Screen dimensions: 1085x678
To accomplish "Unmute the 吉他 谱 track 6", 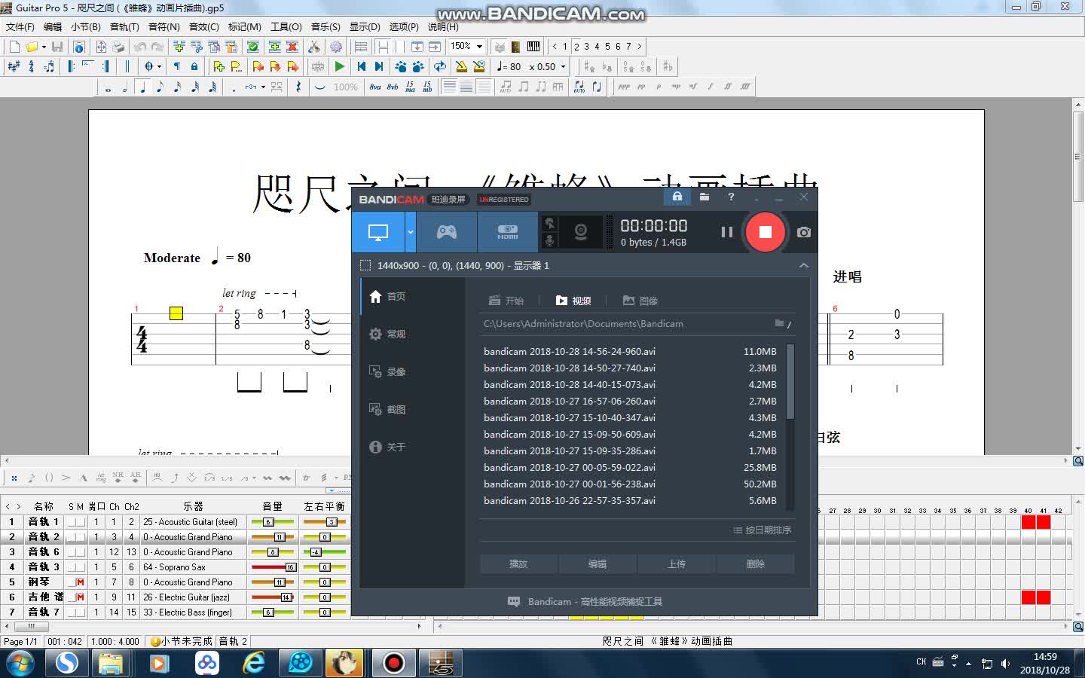I will [81, 597].
